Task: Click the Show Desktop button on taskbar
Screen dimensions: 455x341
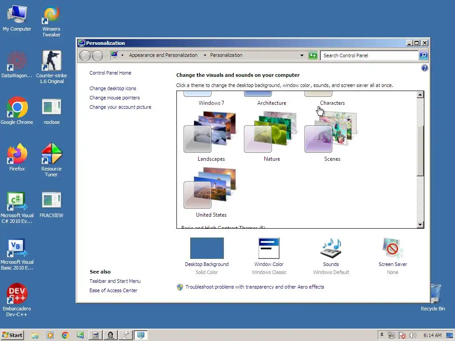Action: (450, 336)
